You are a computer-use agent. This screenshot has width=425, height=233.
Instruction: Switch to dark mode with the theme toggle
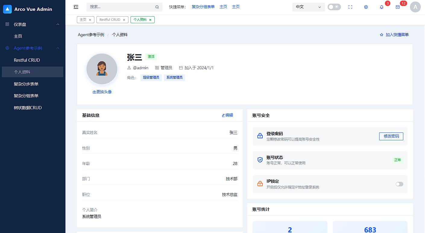click(334, 7)
